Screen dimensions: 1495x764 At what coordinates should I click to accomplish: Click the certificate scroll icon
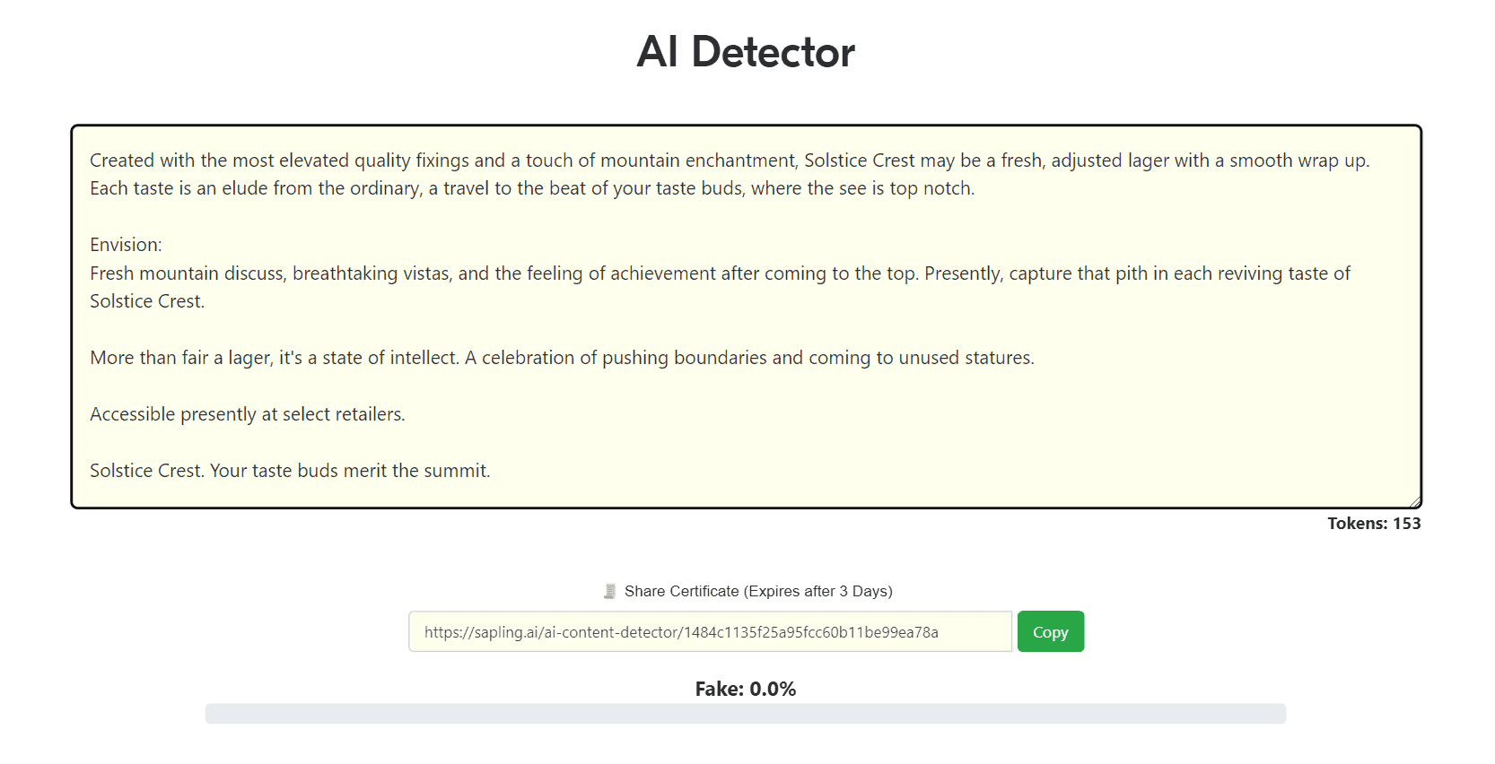609,592
